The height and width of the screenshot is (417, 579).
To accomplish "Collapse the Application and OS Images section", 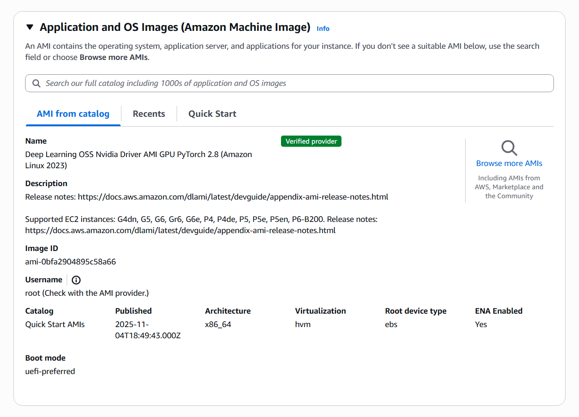I will click(30, 27).
